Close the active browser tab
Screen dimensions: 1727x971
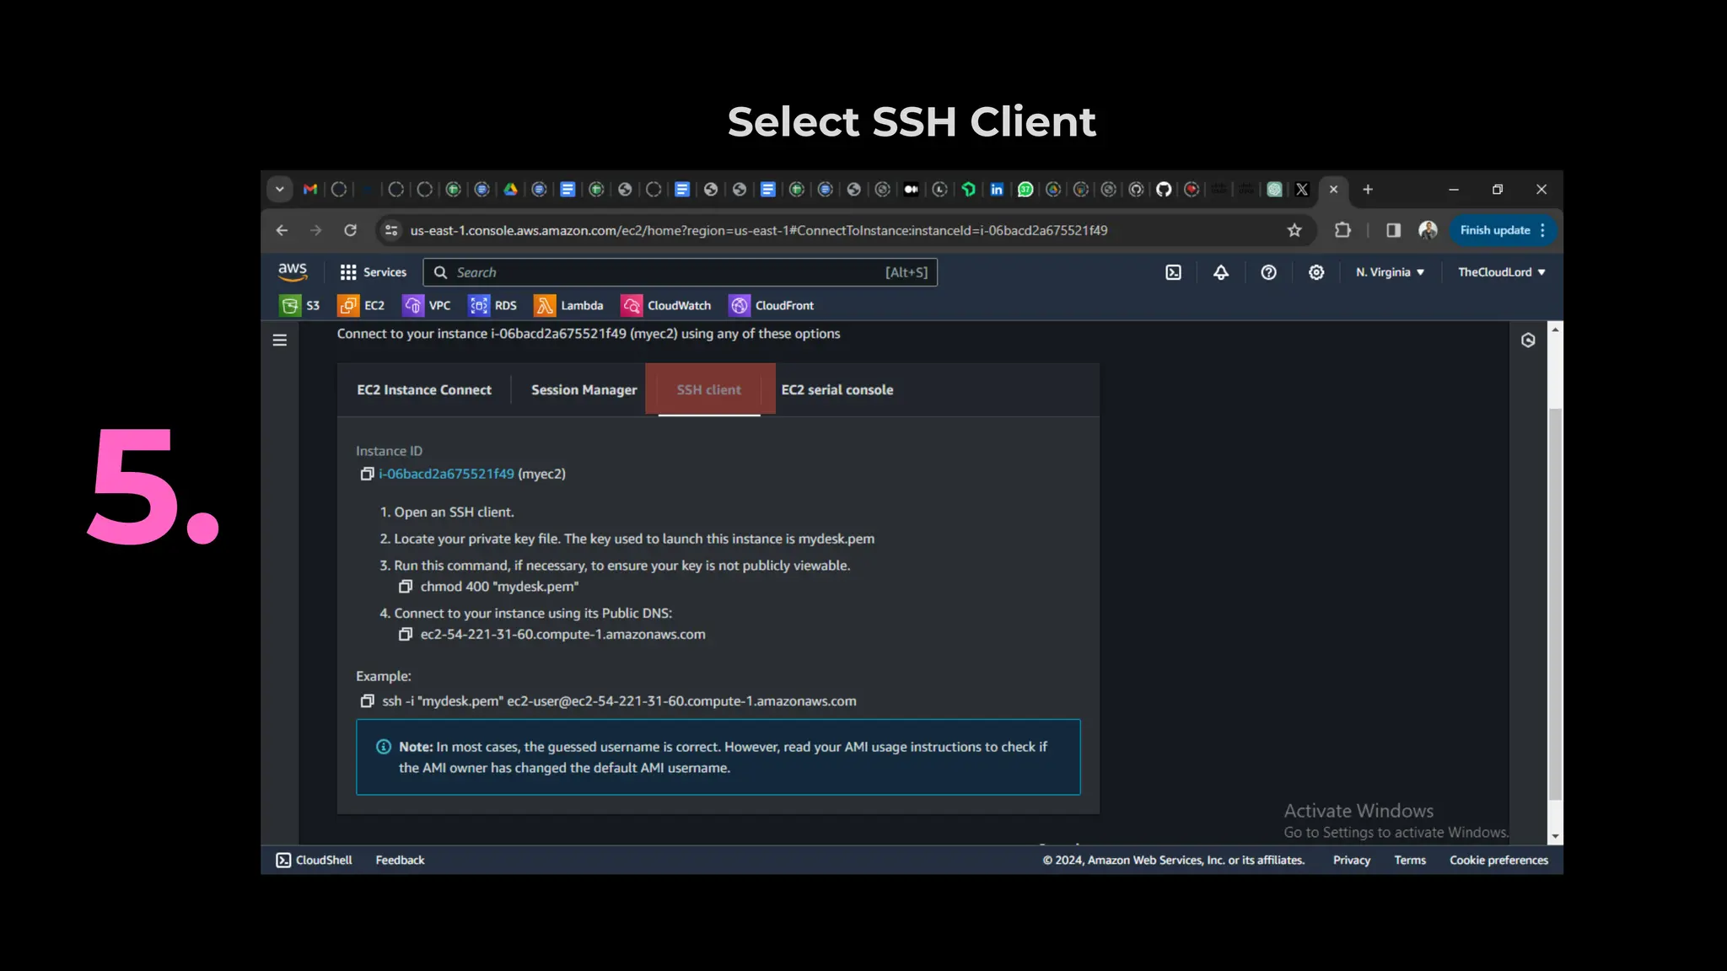[x=1333, y=190]
